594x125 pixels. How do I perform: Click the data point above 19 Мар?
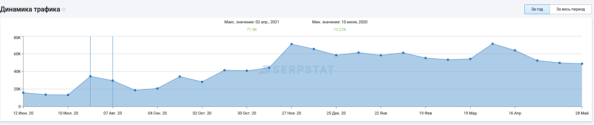tap(470, 59)
